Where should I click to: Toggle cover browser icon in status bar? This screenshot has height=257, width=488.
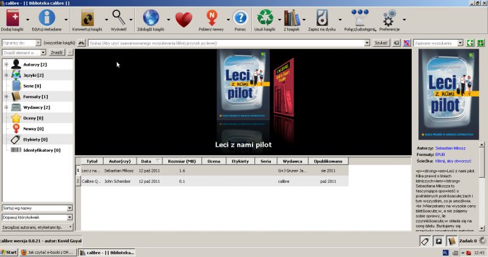439,241
